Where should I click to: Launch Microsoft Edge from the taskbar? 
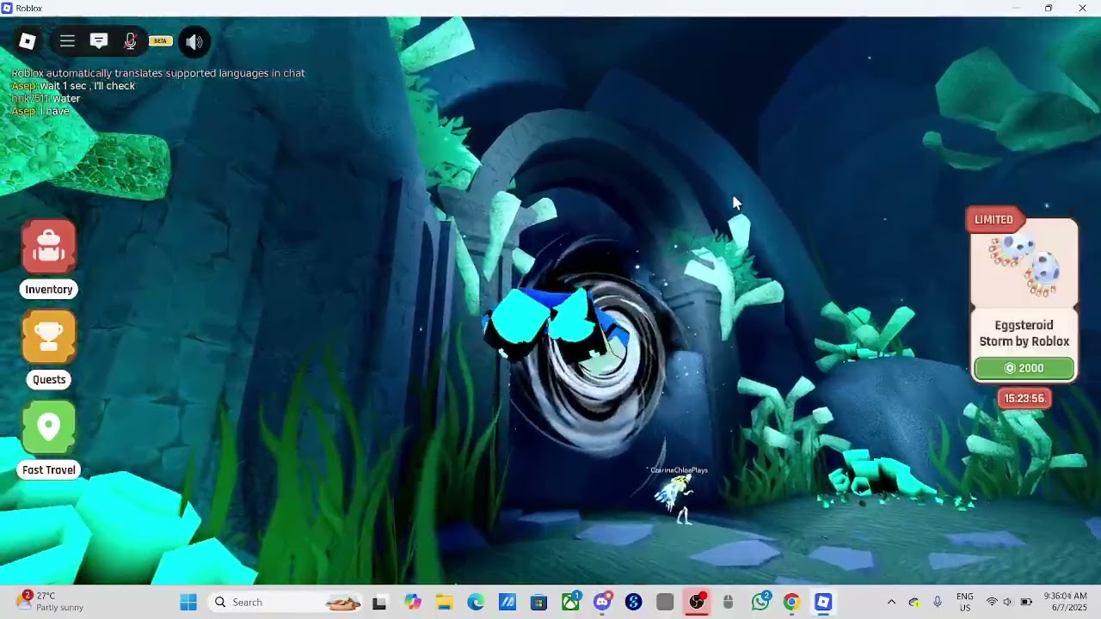pyautogui.click(x=476, y=602)
